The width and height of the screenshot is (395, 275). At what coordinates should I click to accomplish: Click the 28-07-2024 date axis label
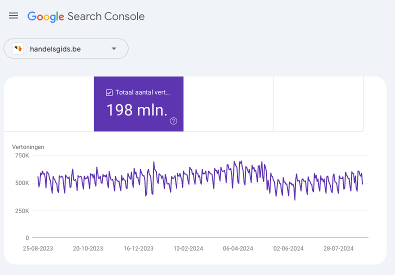coord(339,248)
